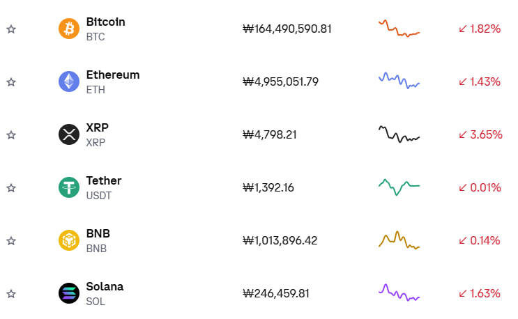Open the Bitcoin asset name link

(105, 22)
